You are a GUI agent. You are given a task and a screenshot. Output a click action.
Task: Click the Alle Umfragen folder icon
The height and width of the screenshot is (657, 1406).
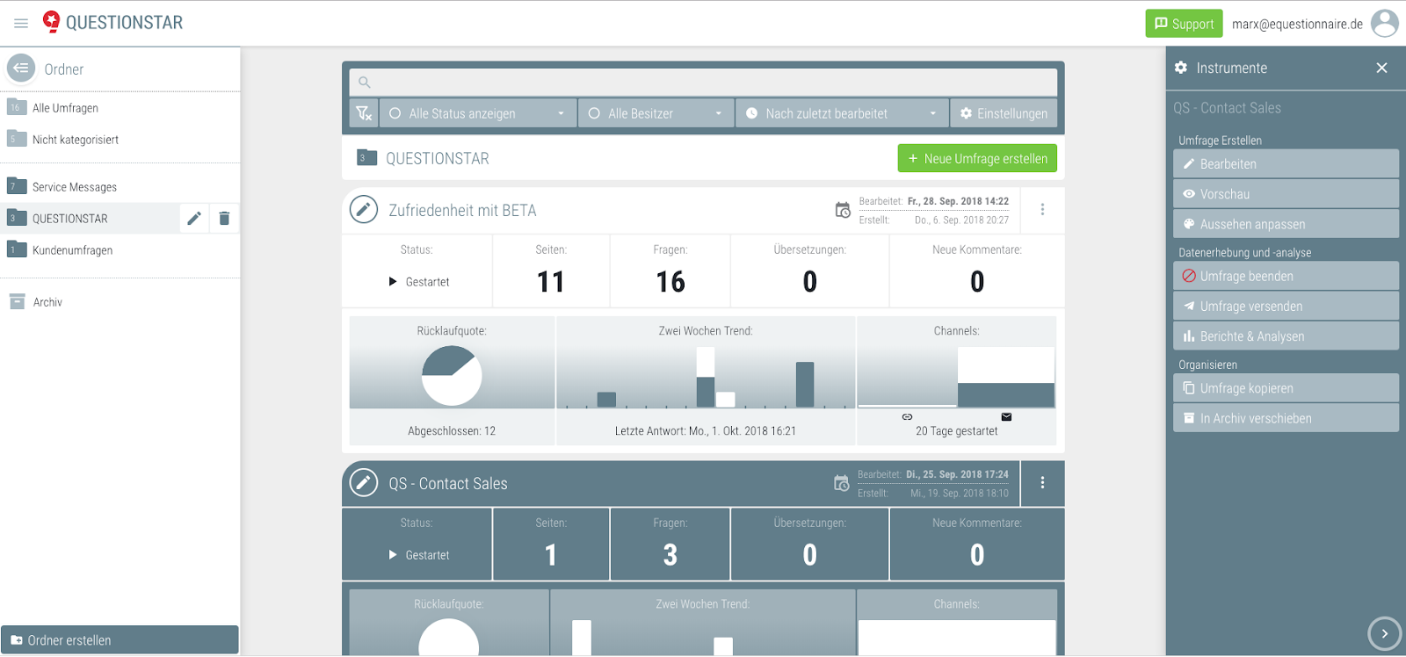point(17,107)
